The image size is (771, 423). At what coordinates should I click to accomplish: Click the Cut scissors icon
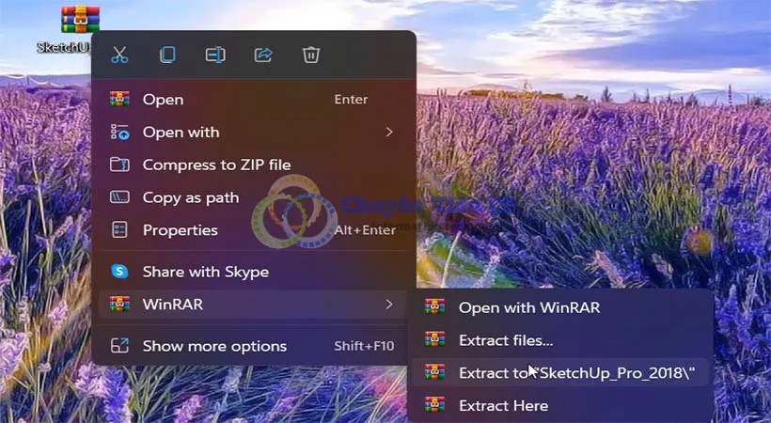pyautogui.click(x=119, y=55)
